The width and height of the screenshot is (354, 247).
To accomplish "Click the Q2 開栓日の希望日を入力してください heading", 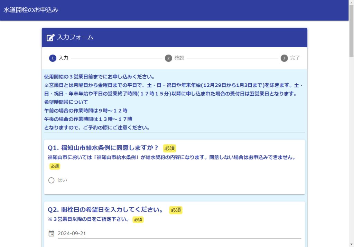I will click(106, 210).
